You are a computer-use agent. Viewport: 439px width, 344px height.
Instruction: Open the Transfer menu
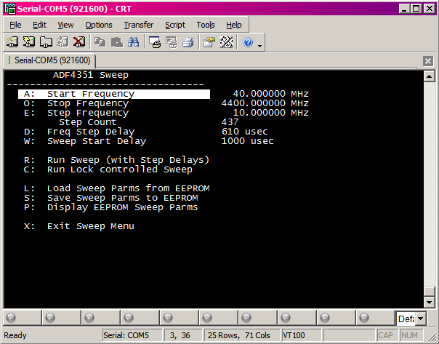[139, 25]
